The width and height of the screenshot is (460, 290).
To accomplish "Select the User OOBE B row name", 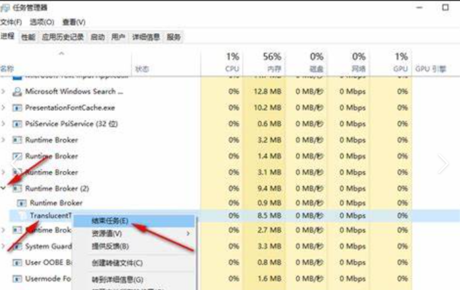I will [49, 262].
